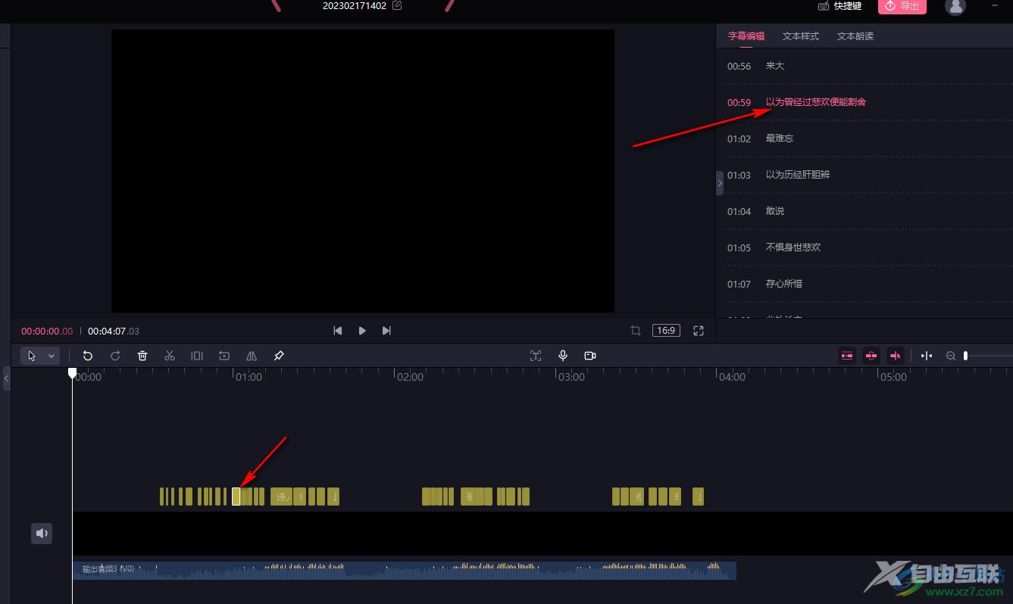
Task: Select subtitle 存心所惜 at 01:07
Action: pos(784,284)
